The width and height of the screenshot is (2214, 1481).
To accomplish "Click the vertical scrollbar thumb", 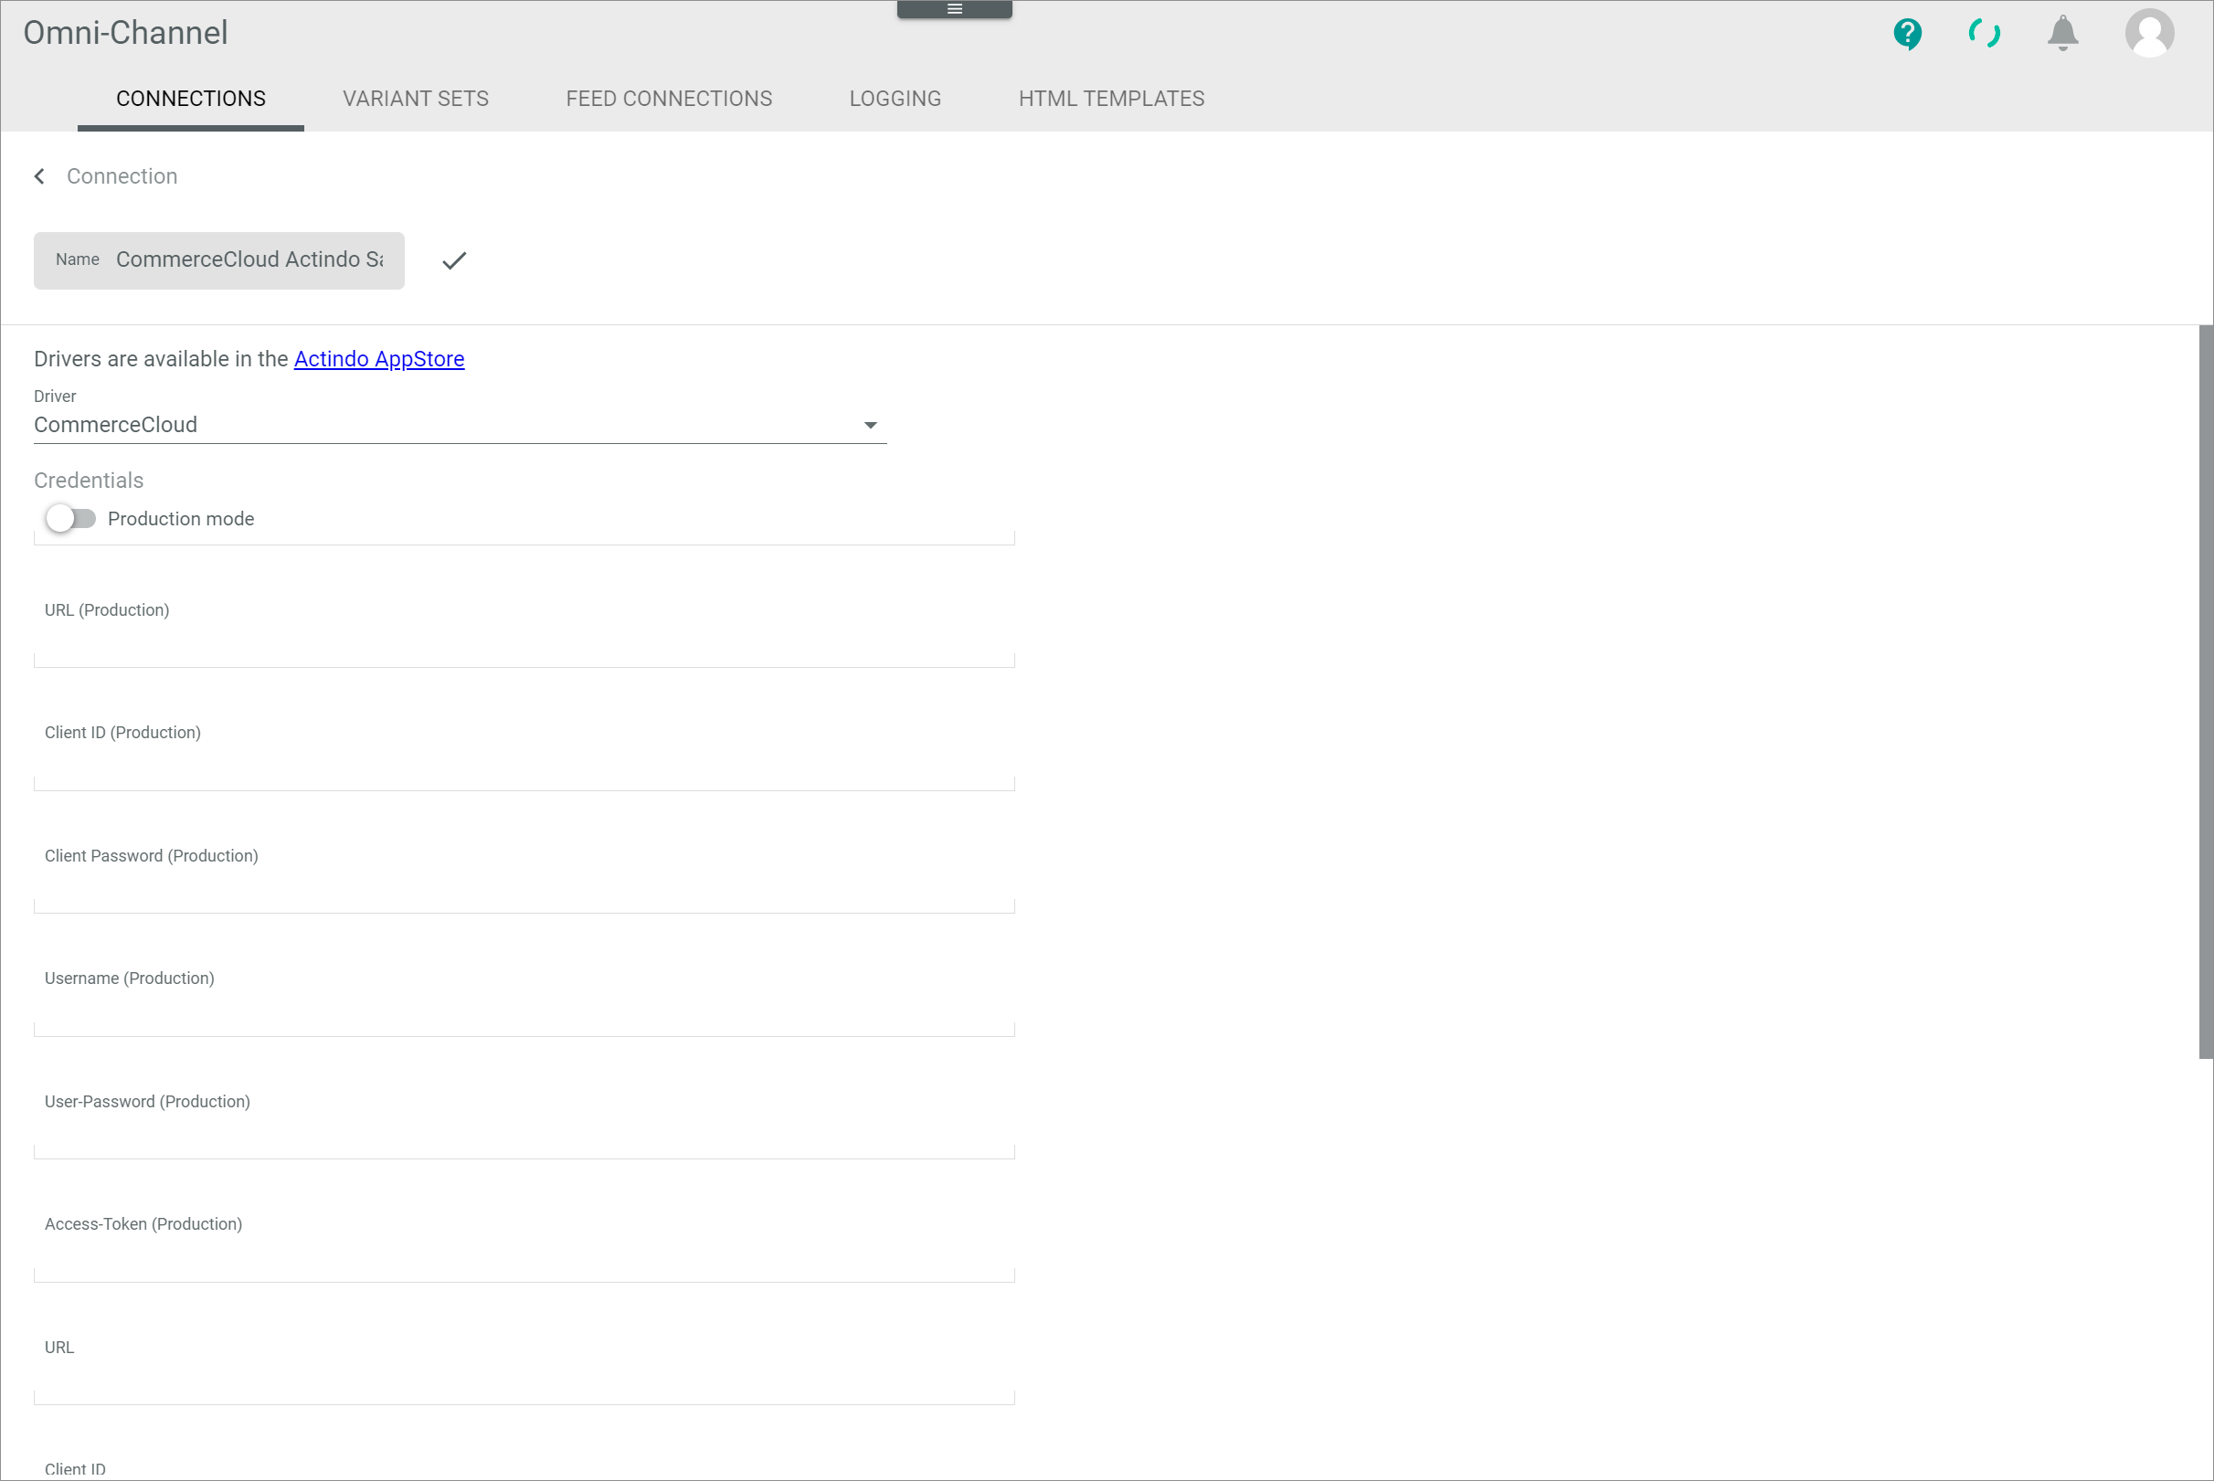I will pos(2206,693).
